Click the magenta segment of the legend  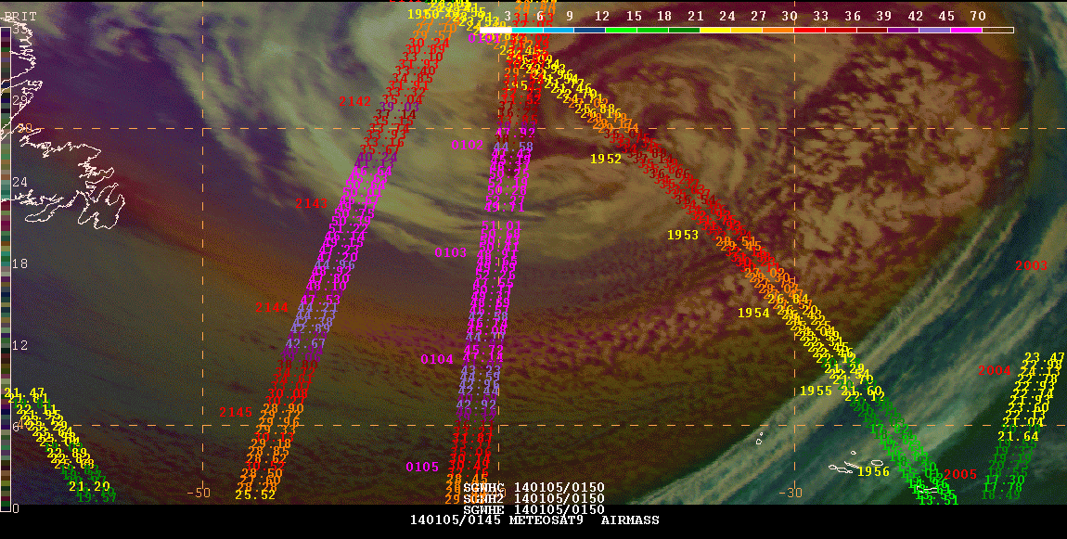point(966,30)
